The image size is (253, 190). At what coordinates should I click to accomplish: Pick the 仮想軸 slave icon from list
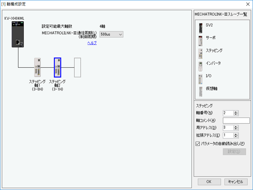200,92
